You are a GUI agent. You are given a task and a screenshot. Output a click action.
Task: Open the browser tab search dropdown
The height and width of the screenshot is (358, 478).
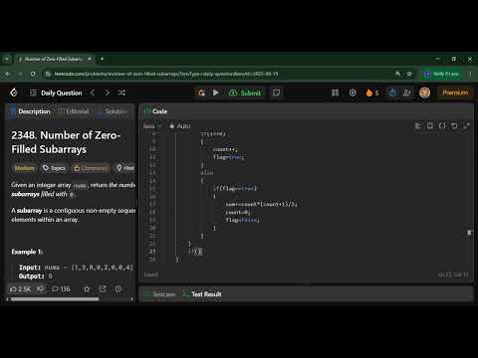[x=7, y=59]
